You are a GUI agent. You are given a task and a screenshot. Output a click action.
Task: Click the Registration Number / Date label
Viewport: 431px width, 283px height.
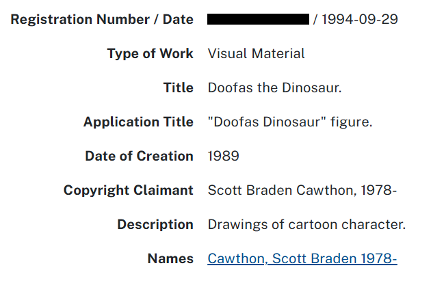pyautogui.click(x=102, y=19)
